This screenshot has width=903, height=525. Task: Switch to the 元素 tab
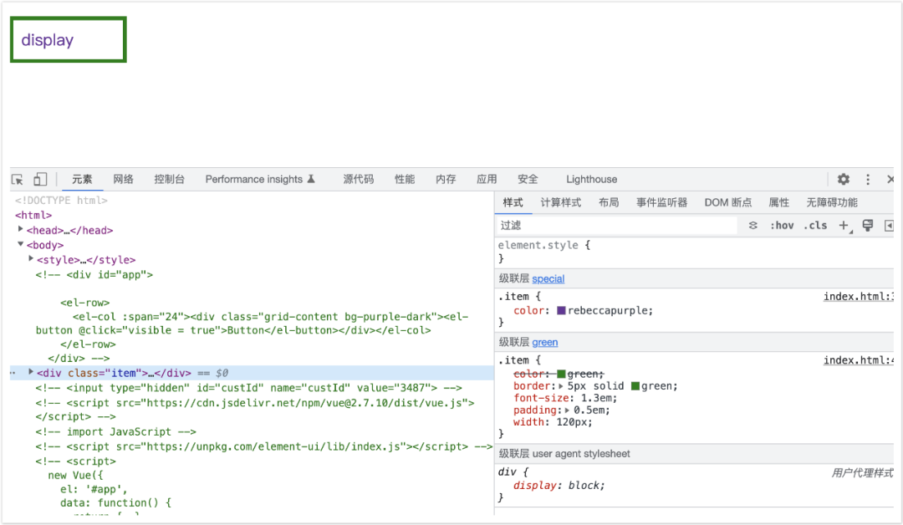[82, 180]
